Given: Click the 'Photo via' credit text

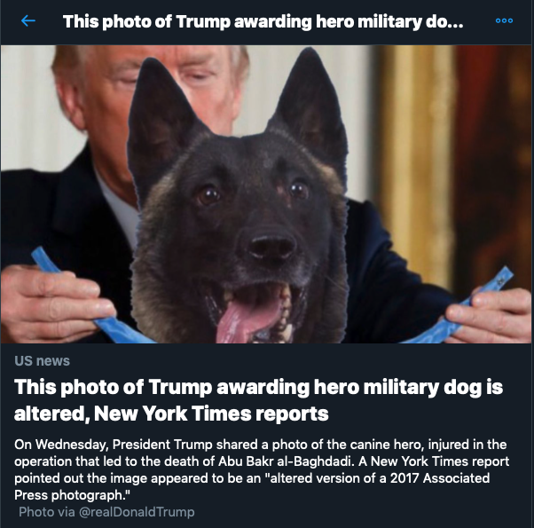Looking at the screenshot, I should 47,512.
